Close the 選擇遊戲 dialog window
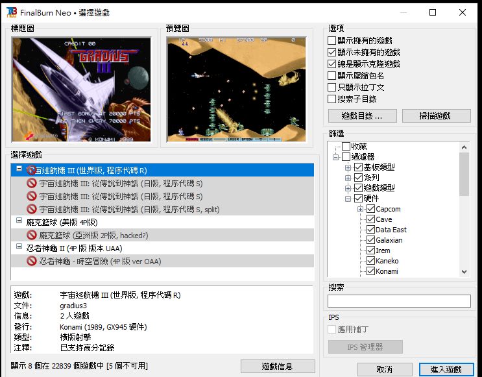Screen dimensions: 482x377 462,12
